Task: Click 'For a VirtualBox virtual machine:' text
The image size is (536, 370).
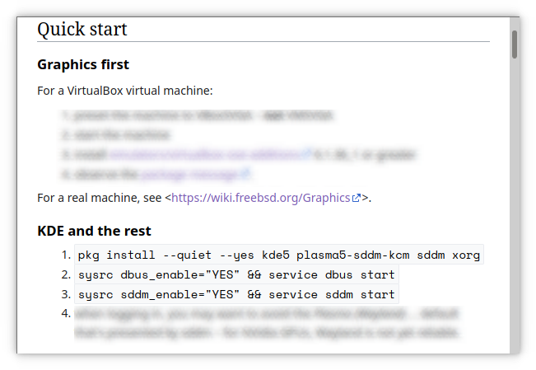Action: pyautogui.click(x=125, y=90)
